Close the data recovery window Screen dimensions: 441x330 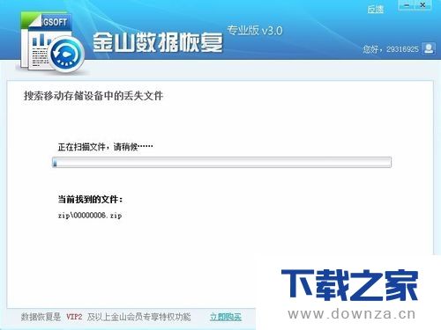click(x=422, y=5)
